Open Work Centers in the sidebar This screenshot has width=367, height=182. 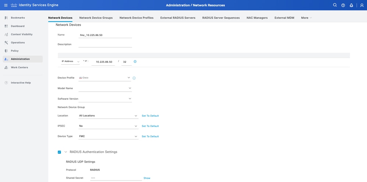19,67
